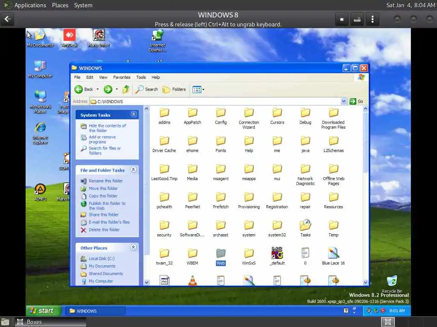Open the Help menu

coord(155,77)
